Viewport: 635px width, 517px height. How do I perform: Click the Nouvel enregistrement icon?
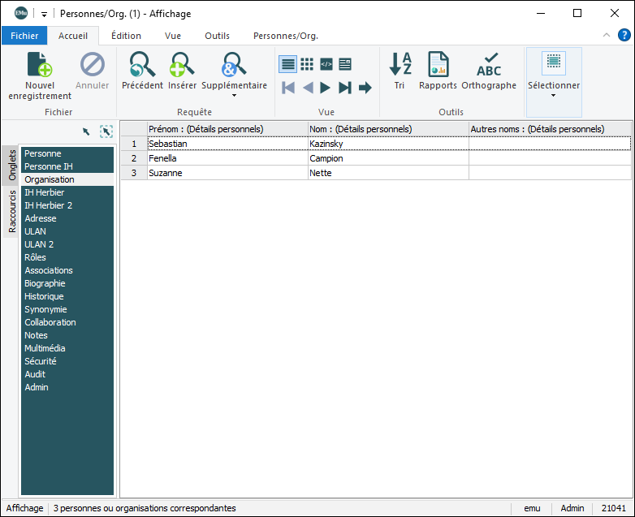pyautogui.click(x=39, y=65)
